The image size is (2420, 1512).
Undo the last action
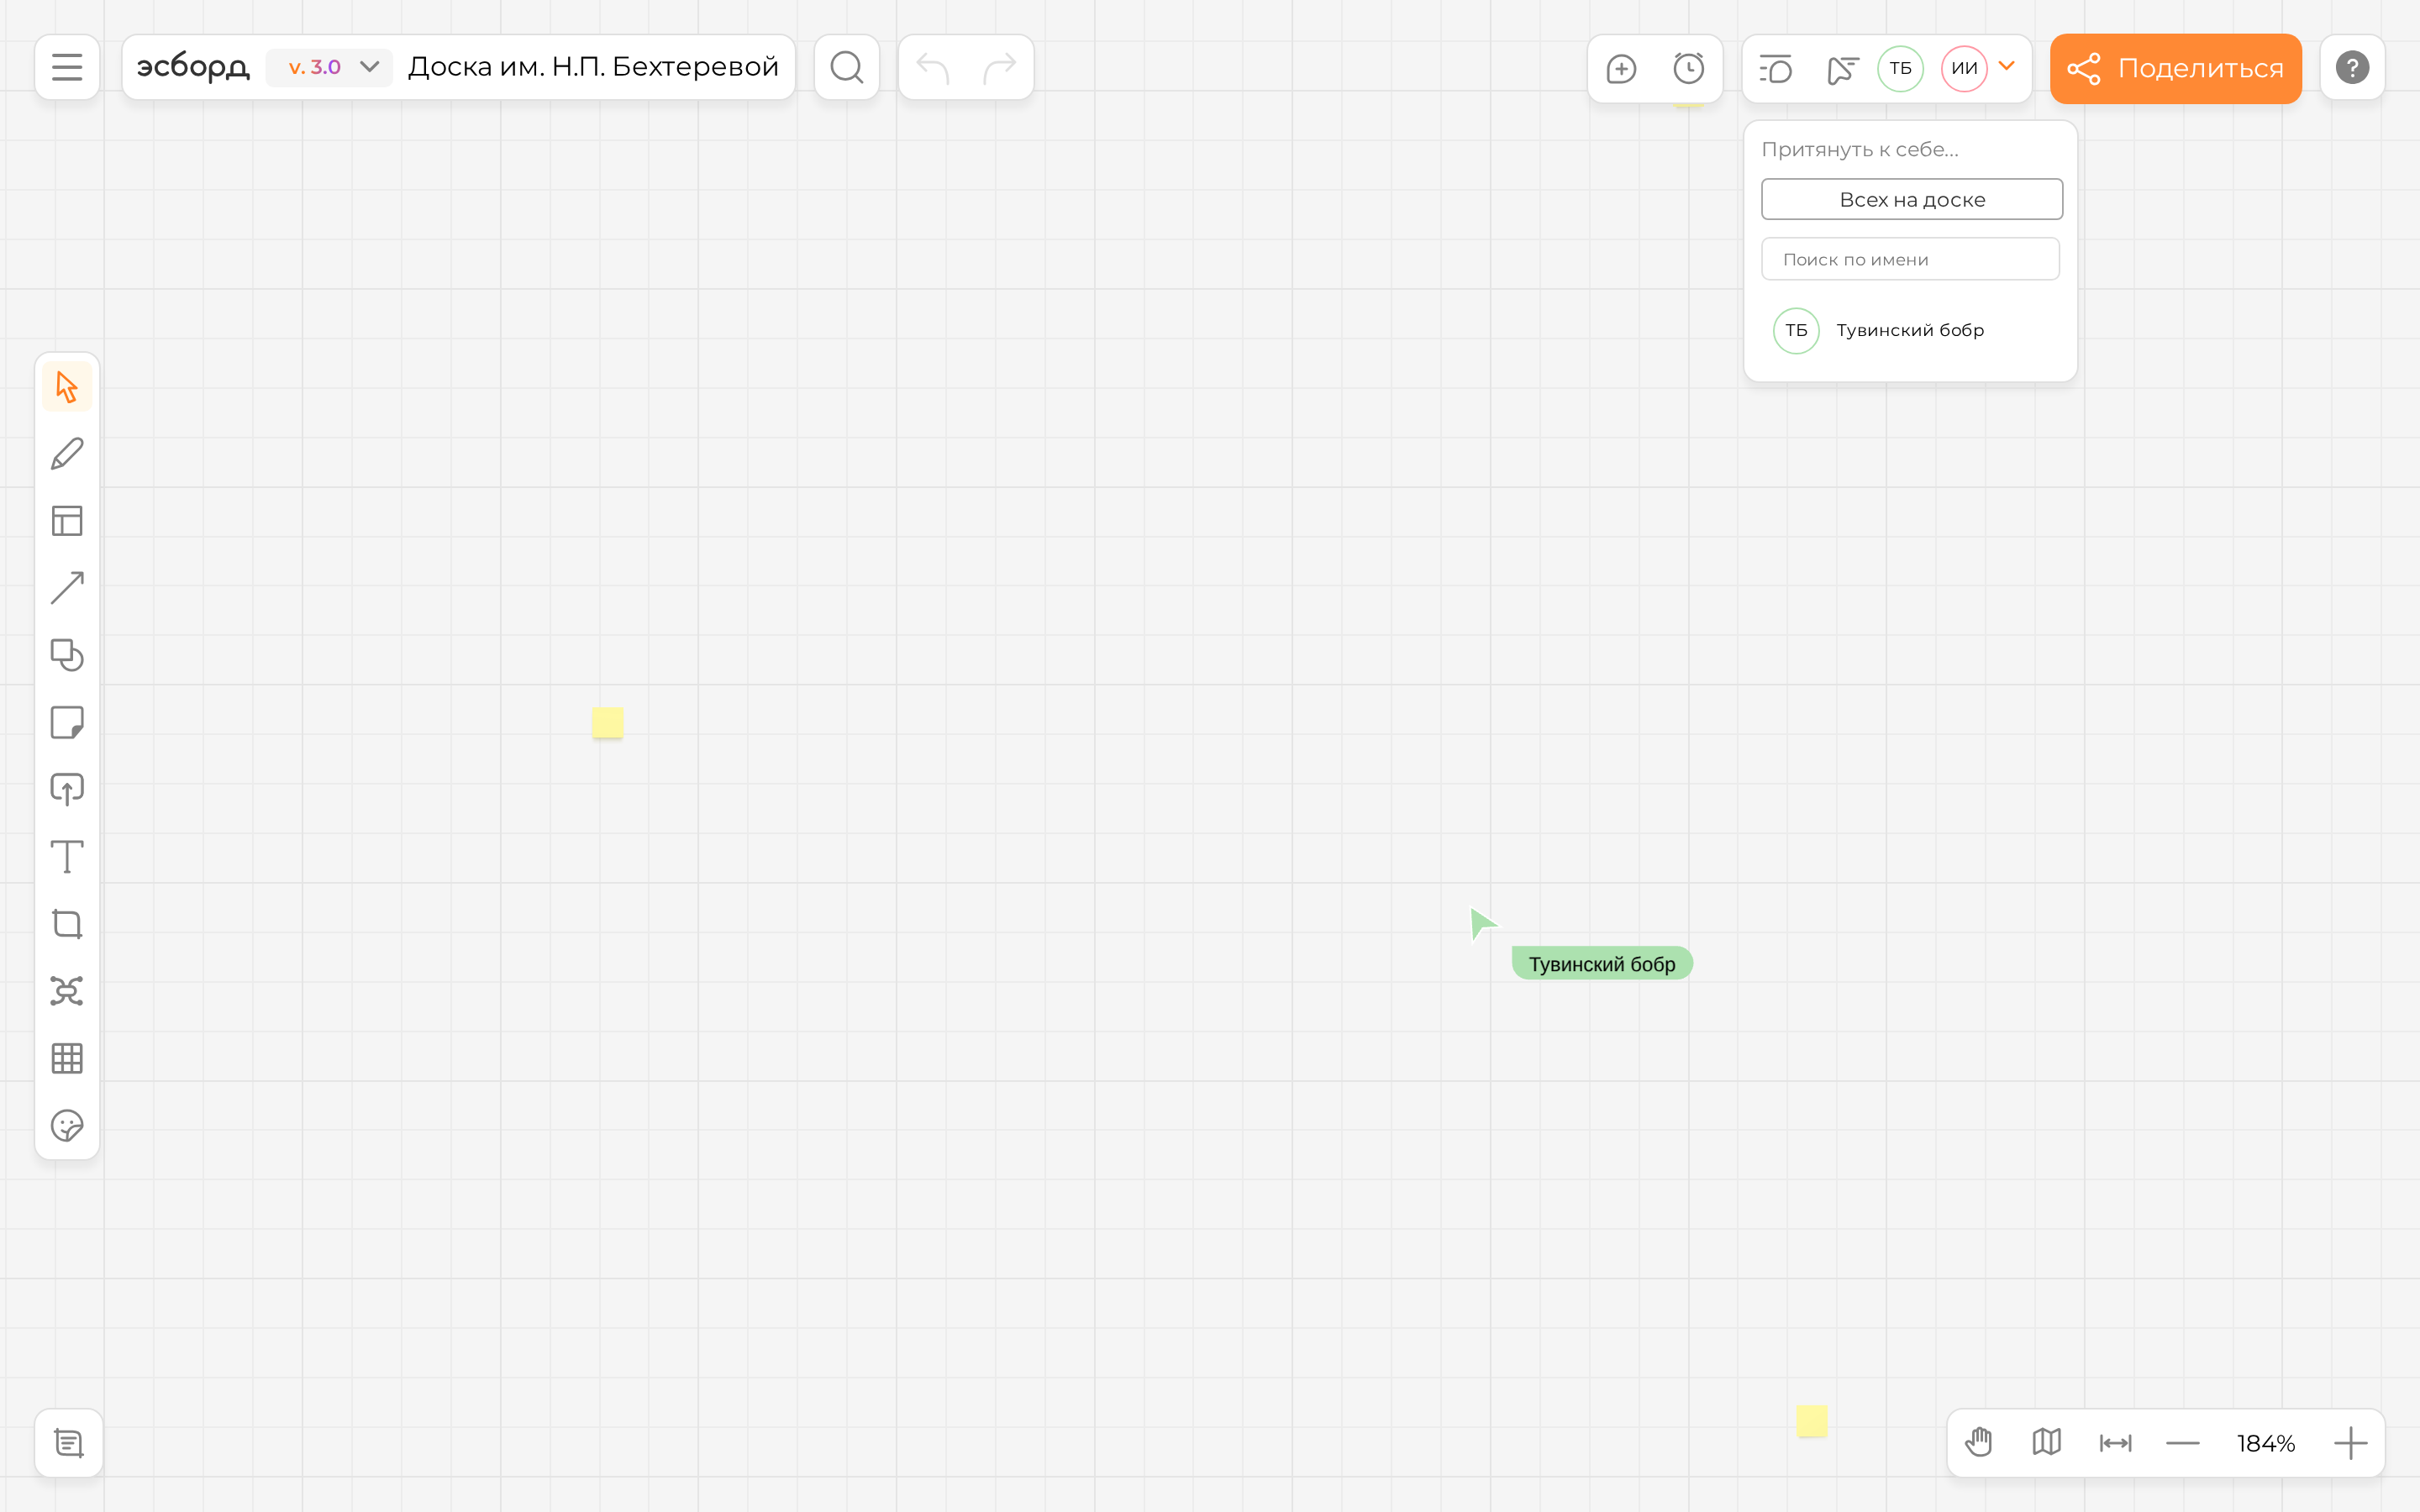(x=932, y=67)
